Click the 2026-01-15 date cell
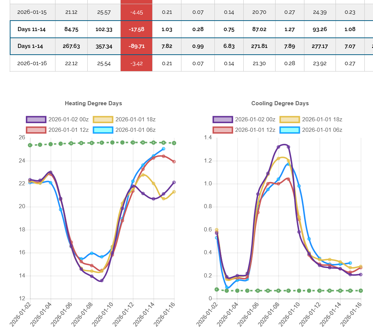 [32, 12]
